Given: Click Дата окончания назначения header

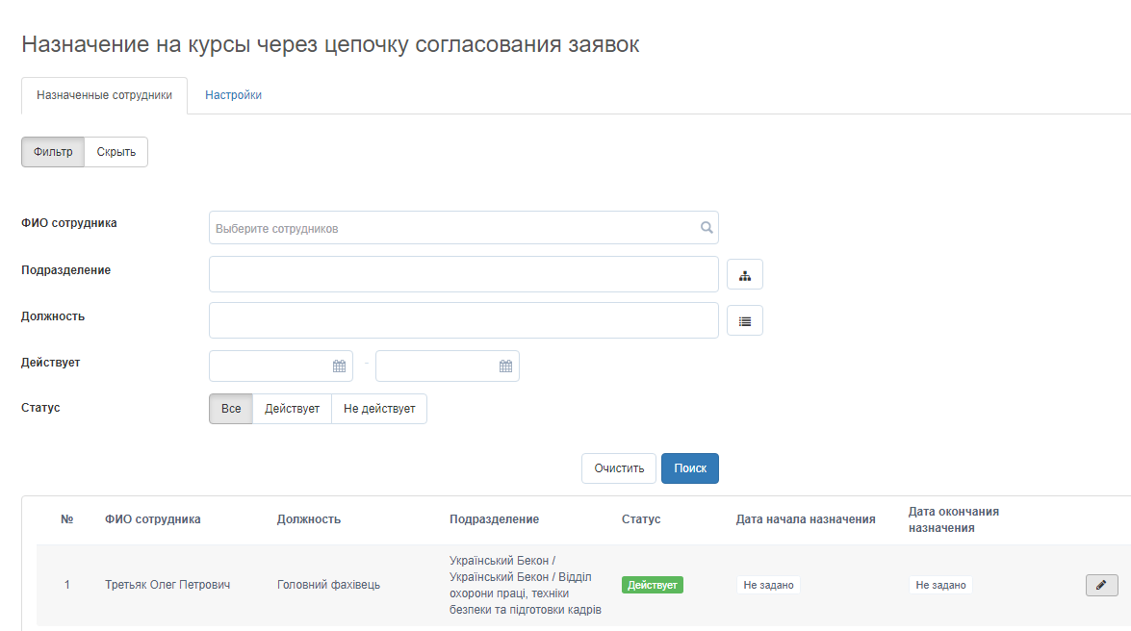Looking at the screenshot, I should click(954, 520).
